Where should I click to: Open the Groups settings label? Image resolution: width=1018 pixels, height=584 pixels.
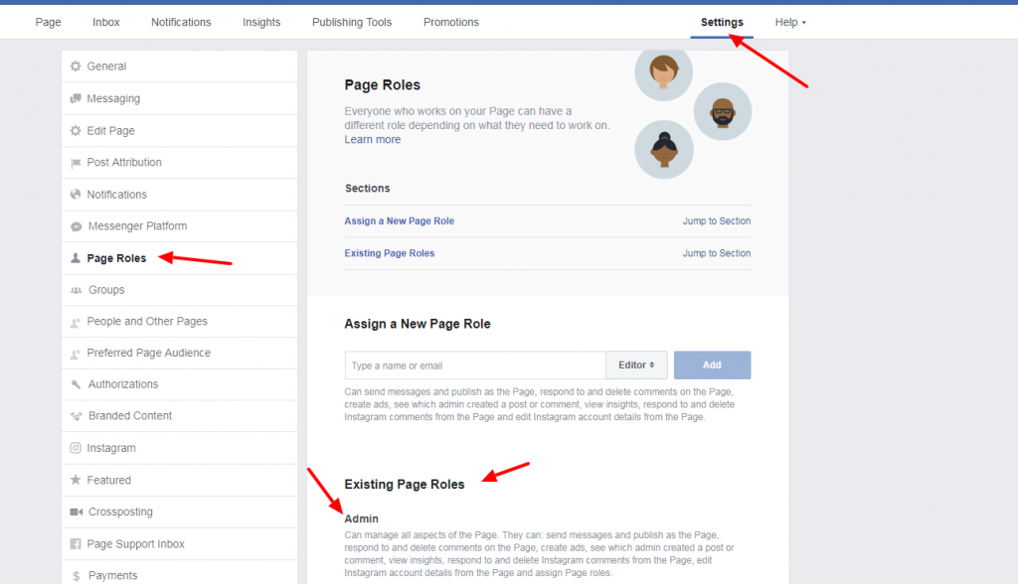click(106, 290)
